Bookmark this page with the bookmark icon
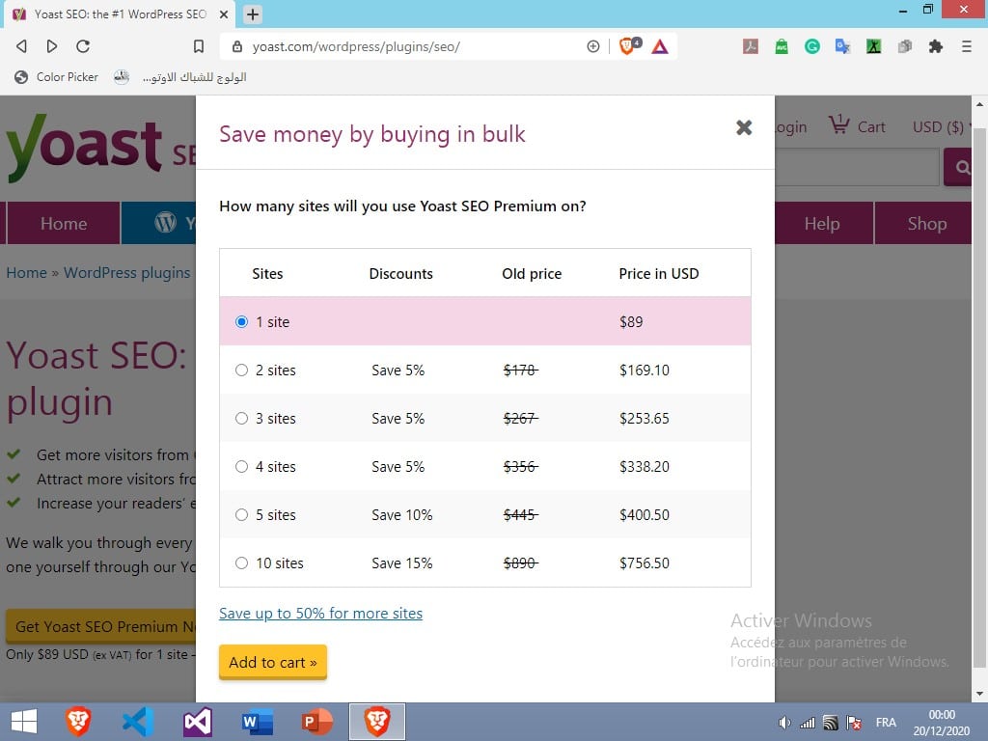The image size is (988, 741). (x=199, y=46)
